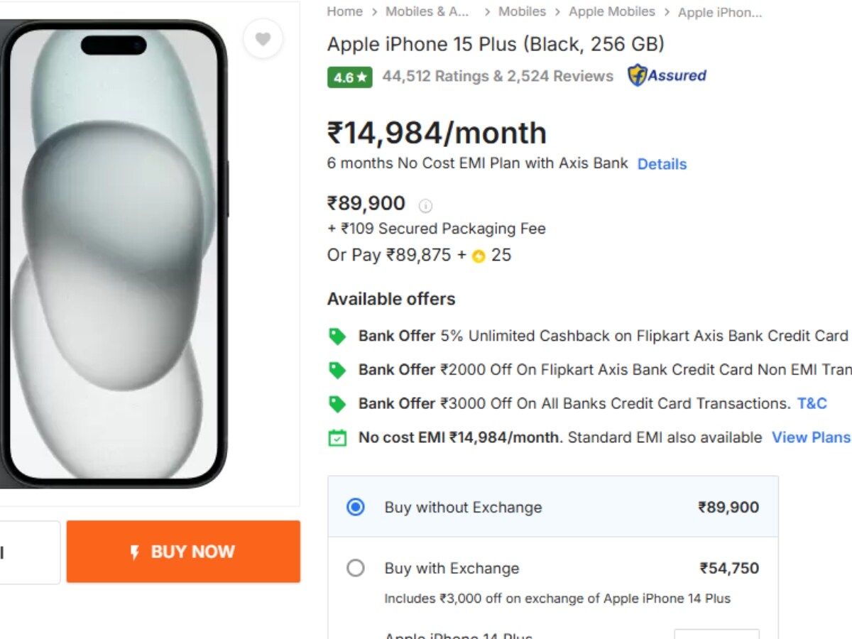Screen dimensions: 852x639
Task: Click the price info circle icon
Action: (425, 206)
